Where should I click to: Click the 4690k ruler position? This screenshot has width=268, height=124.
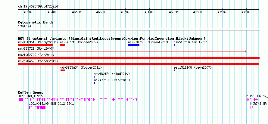174,12
